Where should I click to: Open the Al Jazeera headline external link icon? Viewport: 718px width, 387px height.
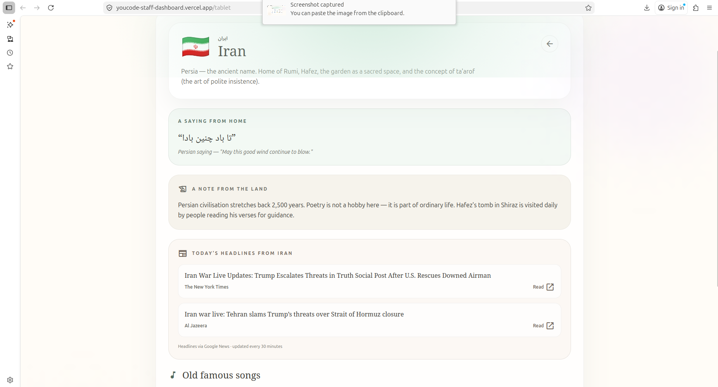pyautogui.click(x=550, y=326)
